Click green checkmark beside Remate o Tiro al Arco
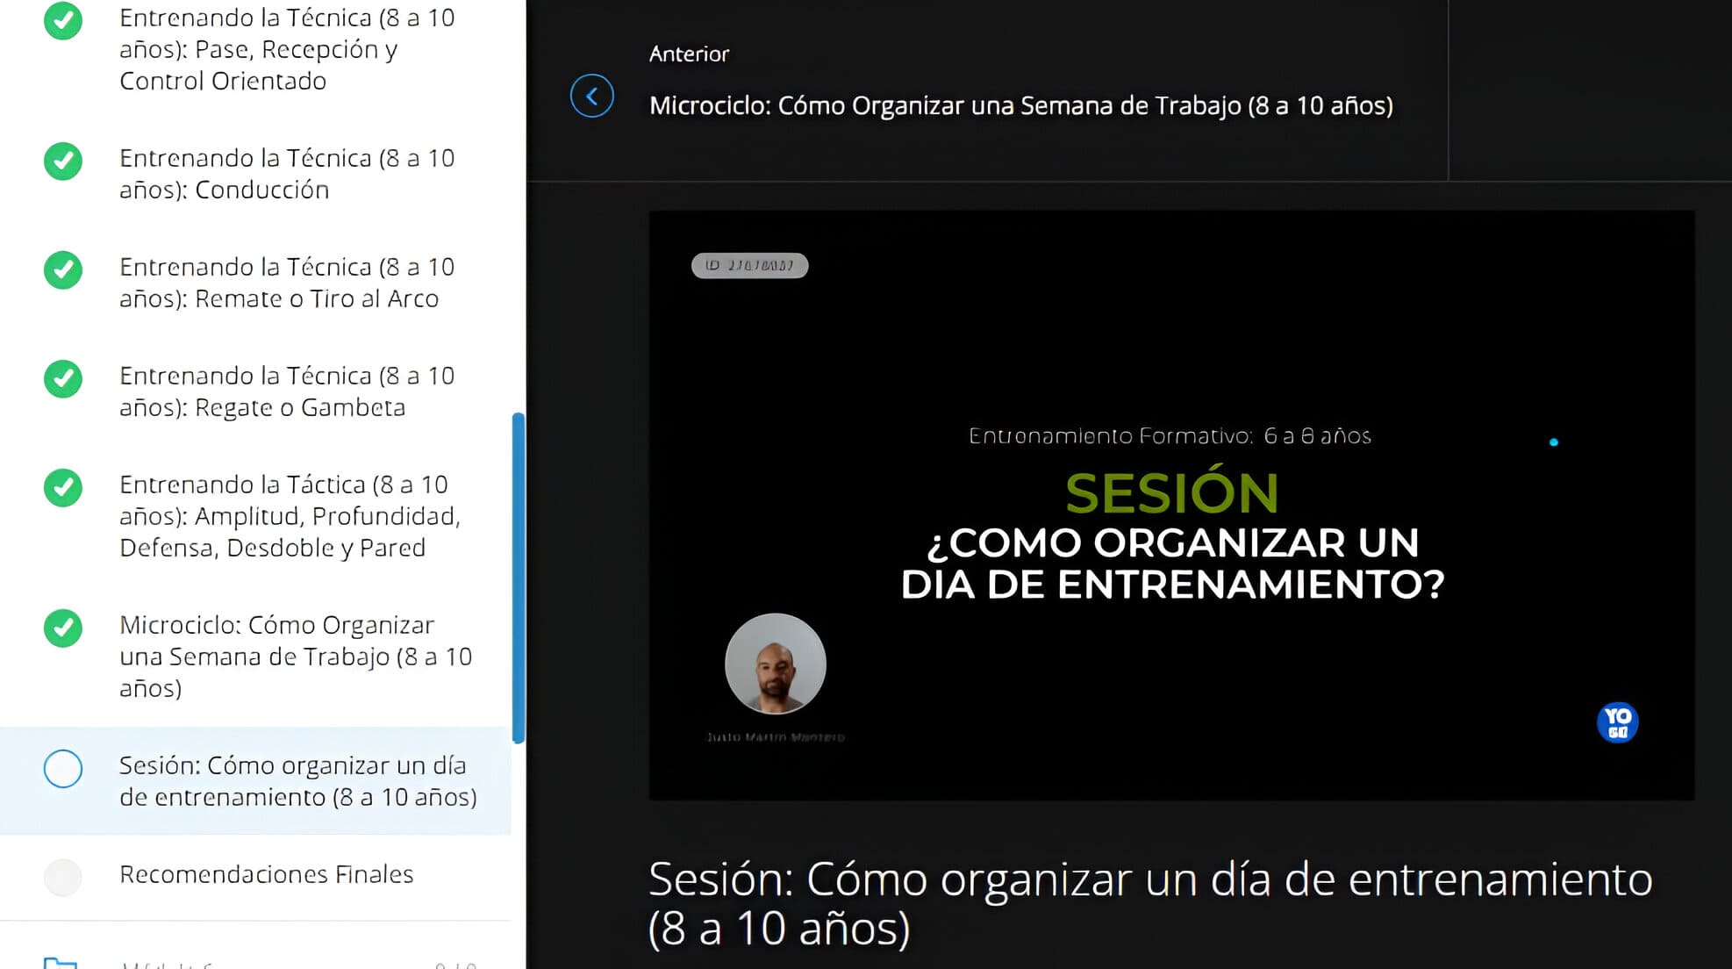The height and width of the screenshot is (969, 1732). pos(63,270)
